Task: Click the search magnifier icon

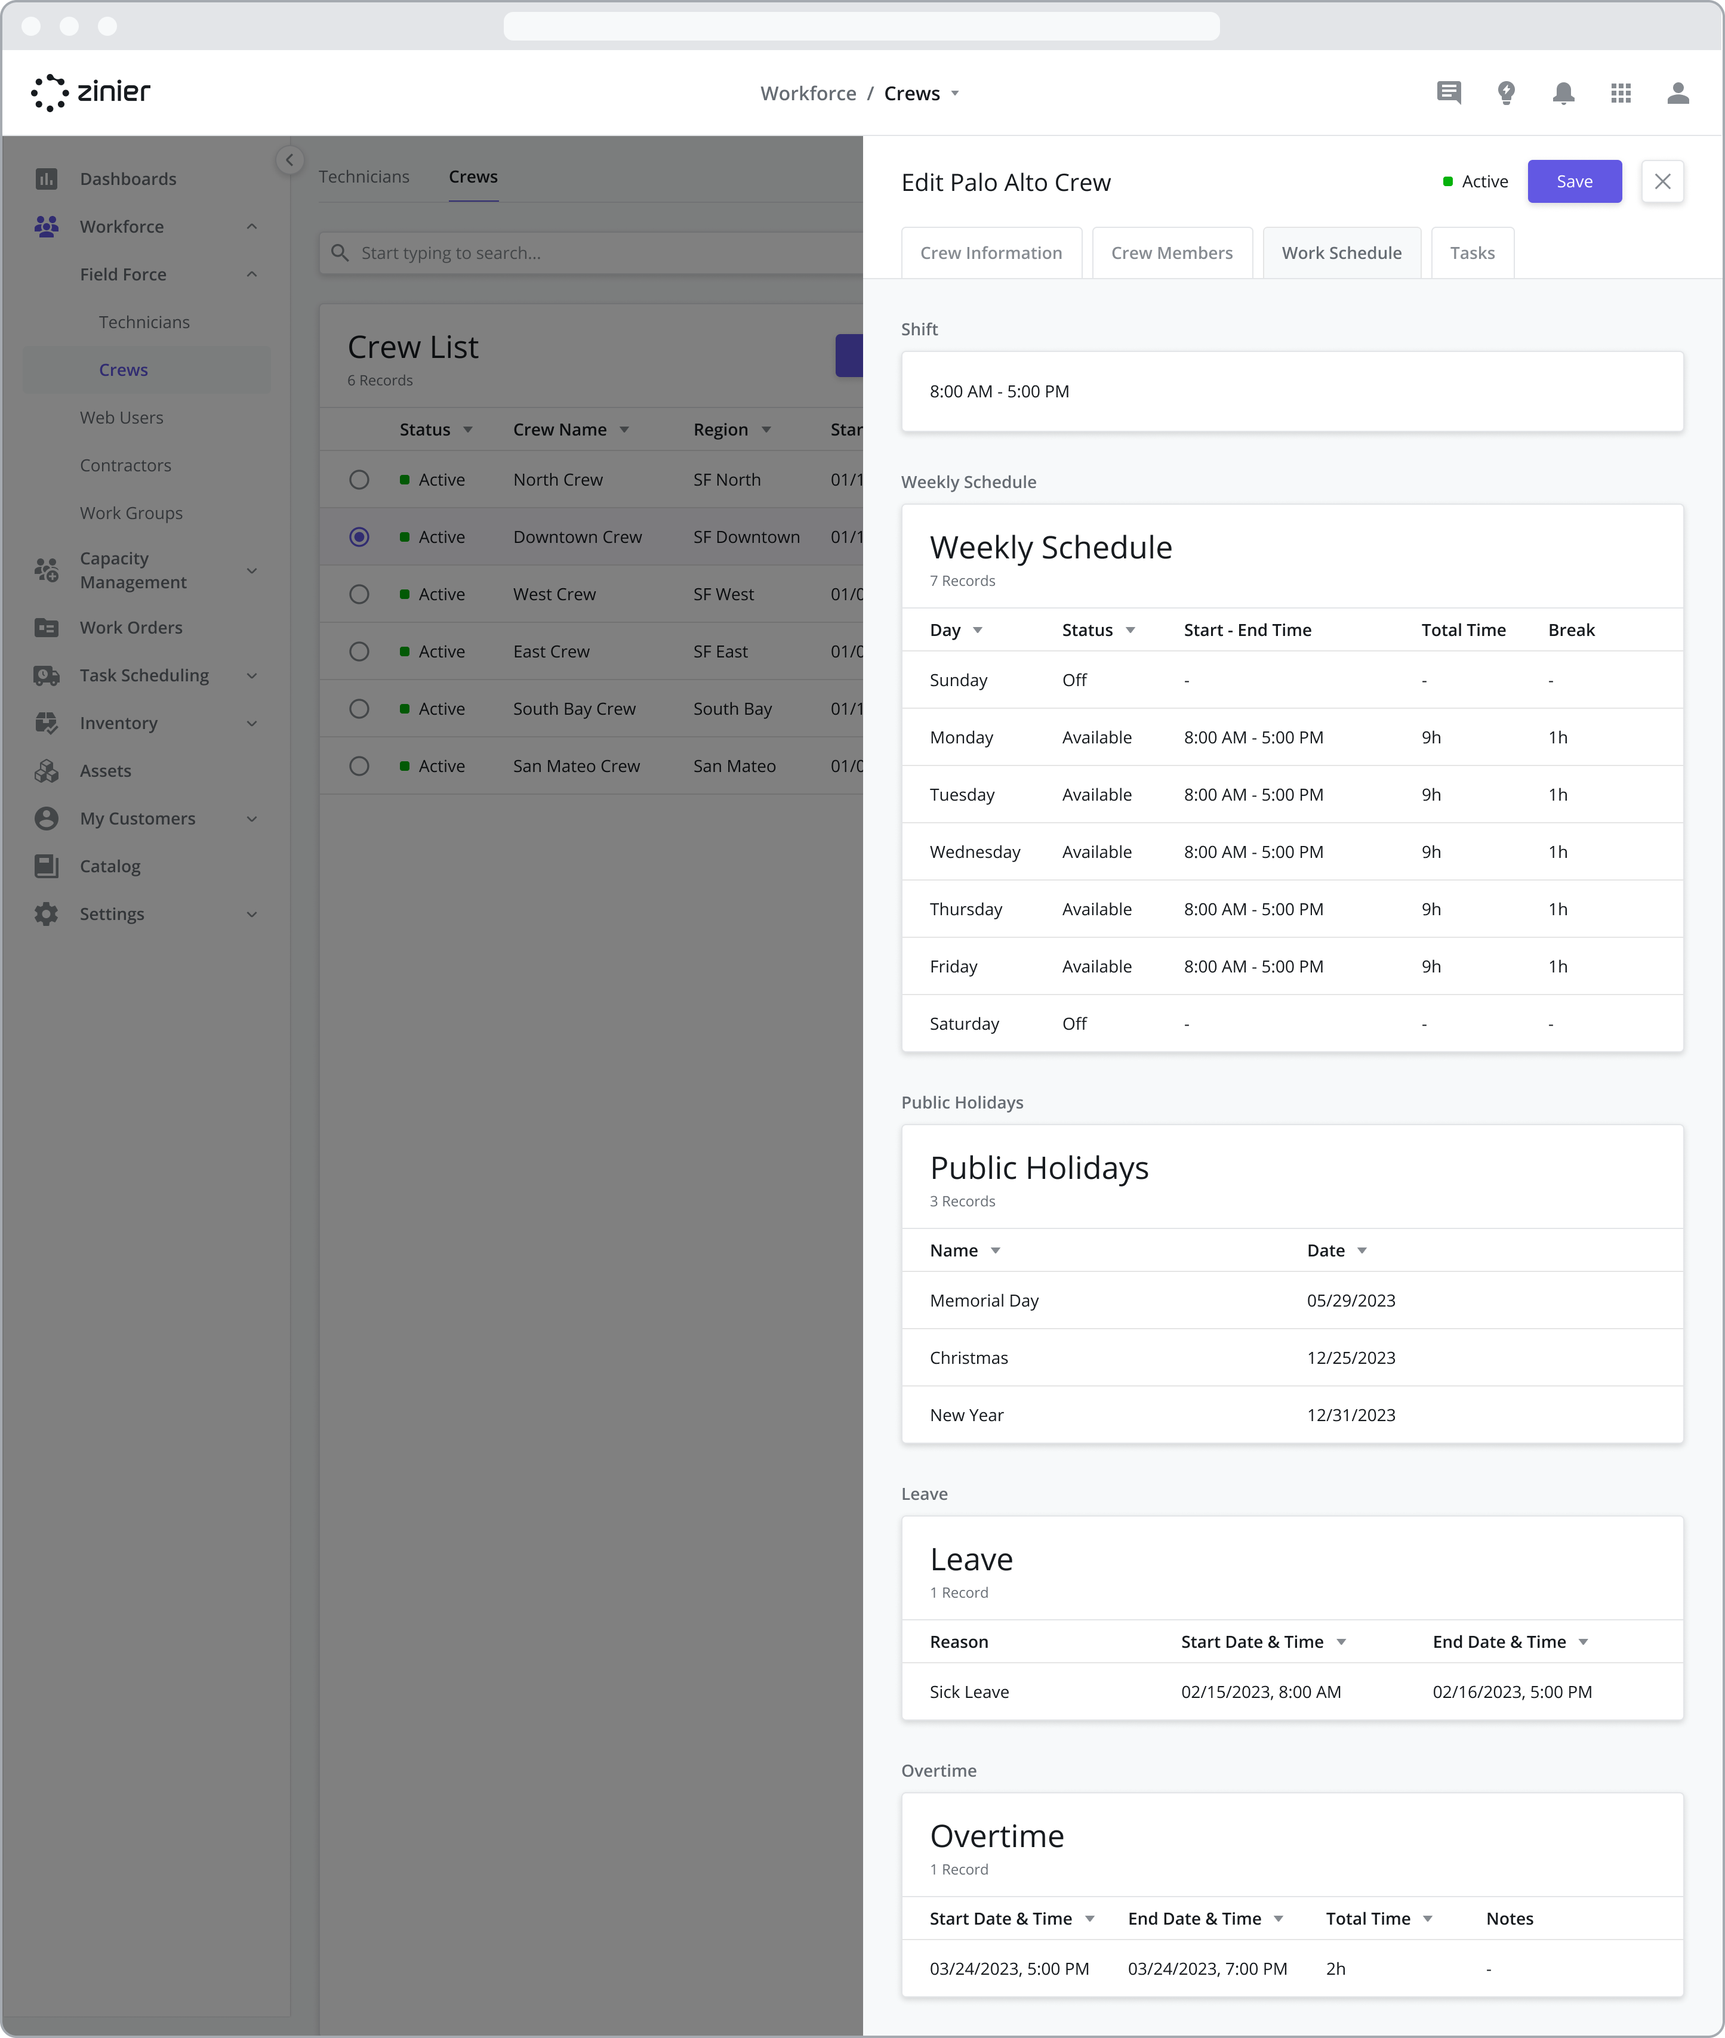Action: pyautogui.click(x=339, y=253)
